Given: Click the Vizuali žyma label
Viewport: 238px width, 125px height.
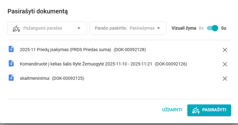Looking at the screenshot, I should (x=184, y=28).
